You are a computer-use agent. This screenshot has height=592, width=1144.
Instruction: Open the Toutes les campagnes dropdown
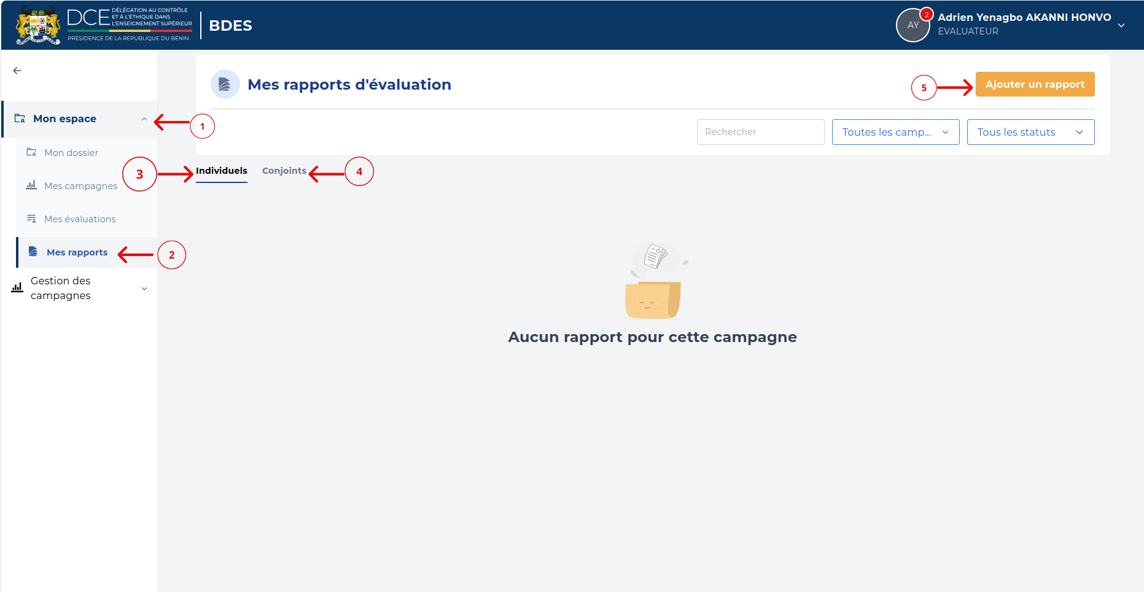[x=896, y=132]
